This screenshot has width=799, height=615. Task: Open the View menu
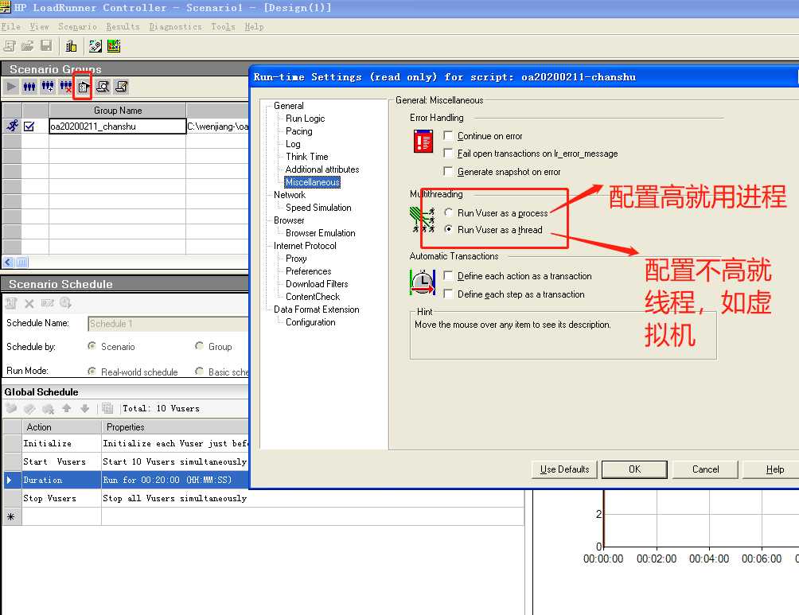click(39, 26)
